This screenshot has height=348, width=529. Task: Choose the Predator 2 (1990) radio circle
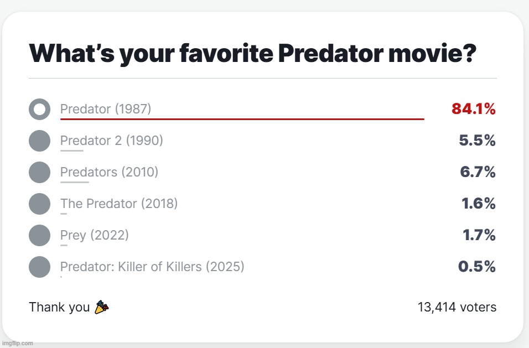point(39,141)
